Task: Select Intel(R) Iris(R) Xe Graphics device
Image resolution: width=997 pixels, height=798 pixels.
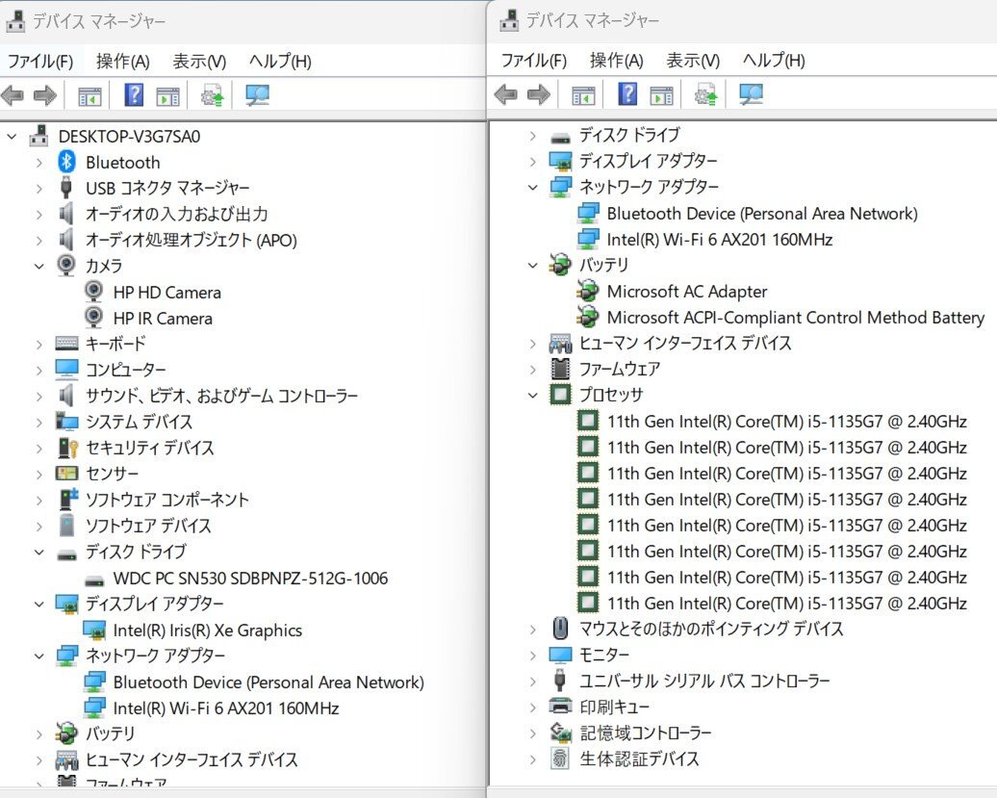Action: (207, 631)
